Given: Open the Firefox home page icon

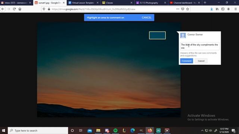Looking at the screenshot, I should pos(20,9).
